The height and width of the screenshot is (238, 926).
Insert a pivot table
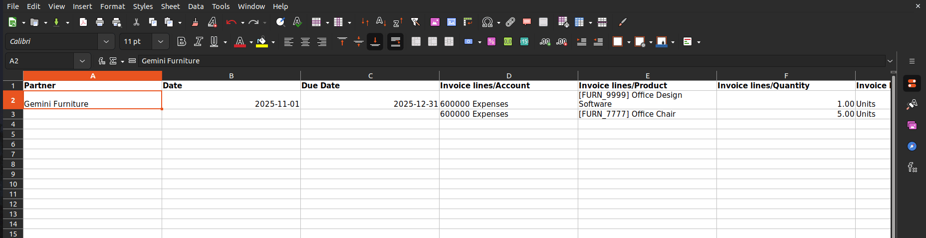click(468, 22)
